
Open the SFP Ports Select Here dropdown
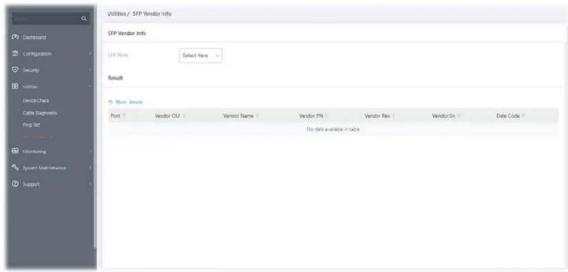coord(200,56)
